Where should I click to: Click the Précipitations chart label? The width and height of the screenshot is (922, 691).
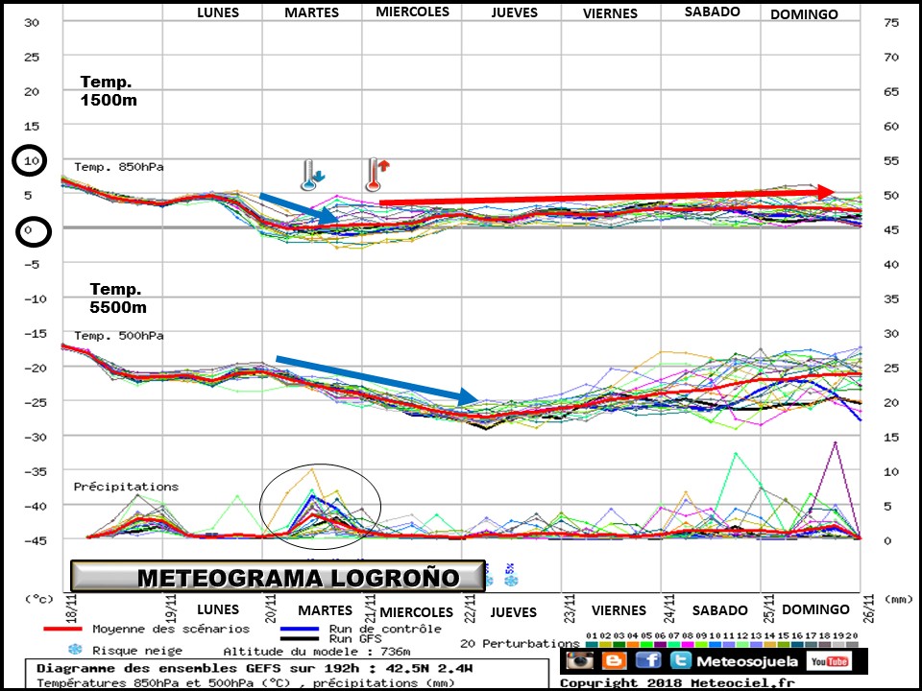(126, 487)
